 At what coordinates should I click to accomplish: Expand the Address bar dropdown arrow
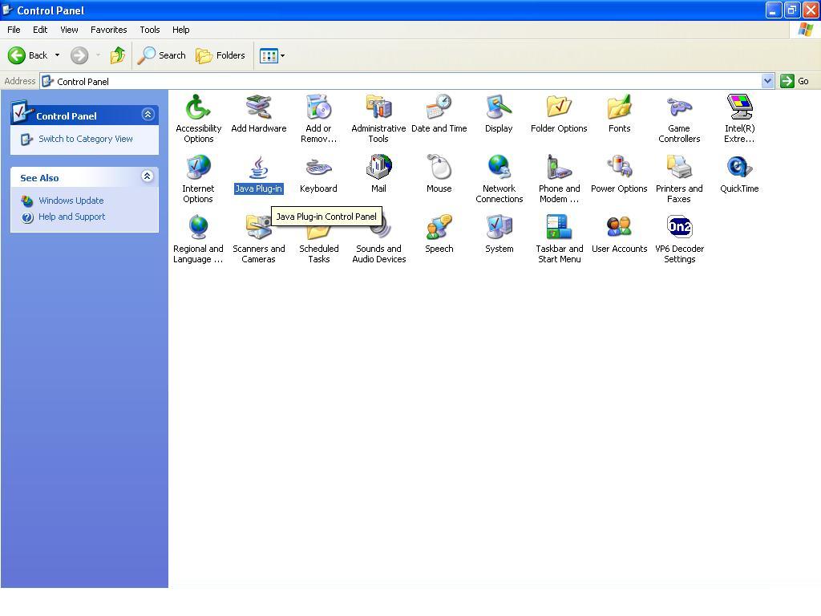[767, 81]
